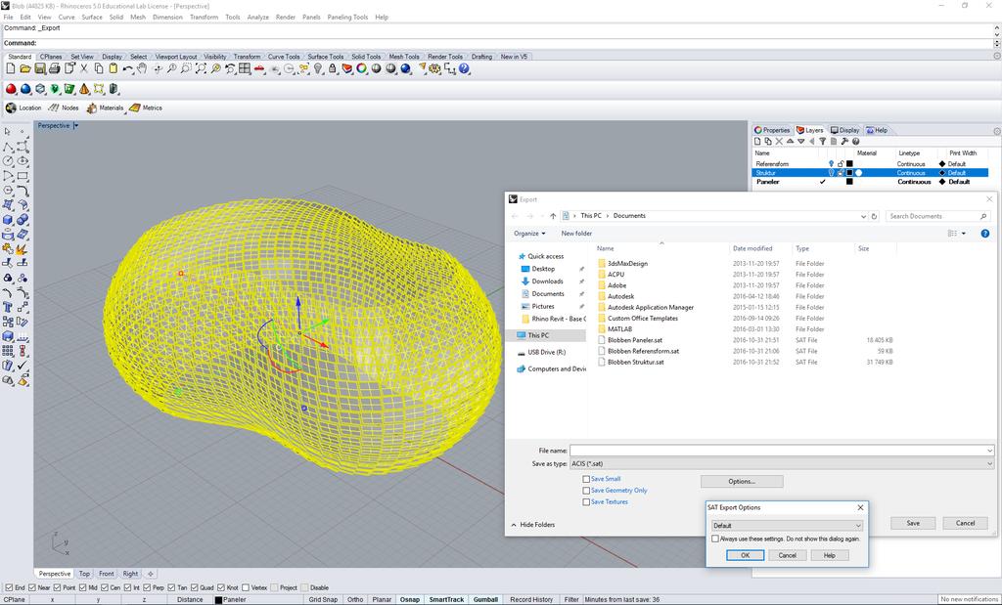Click the Save button in Export dialog
This screenshot has width=1002, height=605.
913,523
